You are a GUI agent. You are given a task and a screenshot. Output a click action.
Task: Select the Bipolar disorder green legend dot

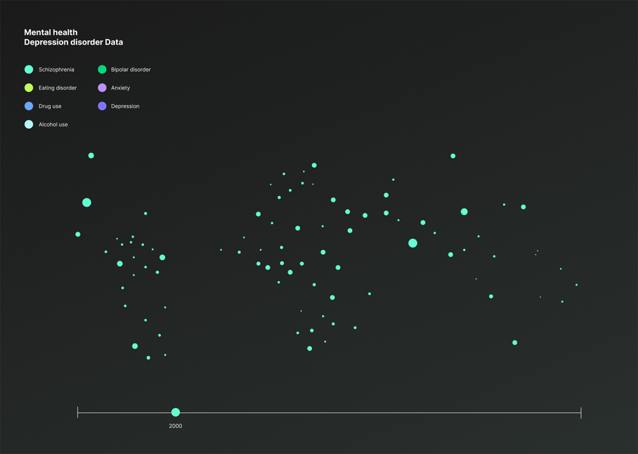tap(102, 70)
